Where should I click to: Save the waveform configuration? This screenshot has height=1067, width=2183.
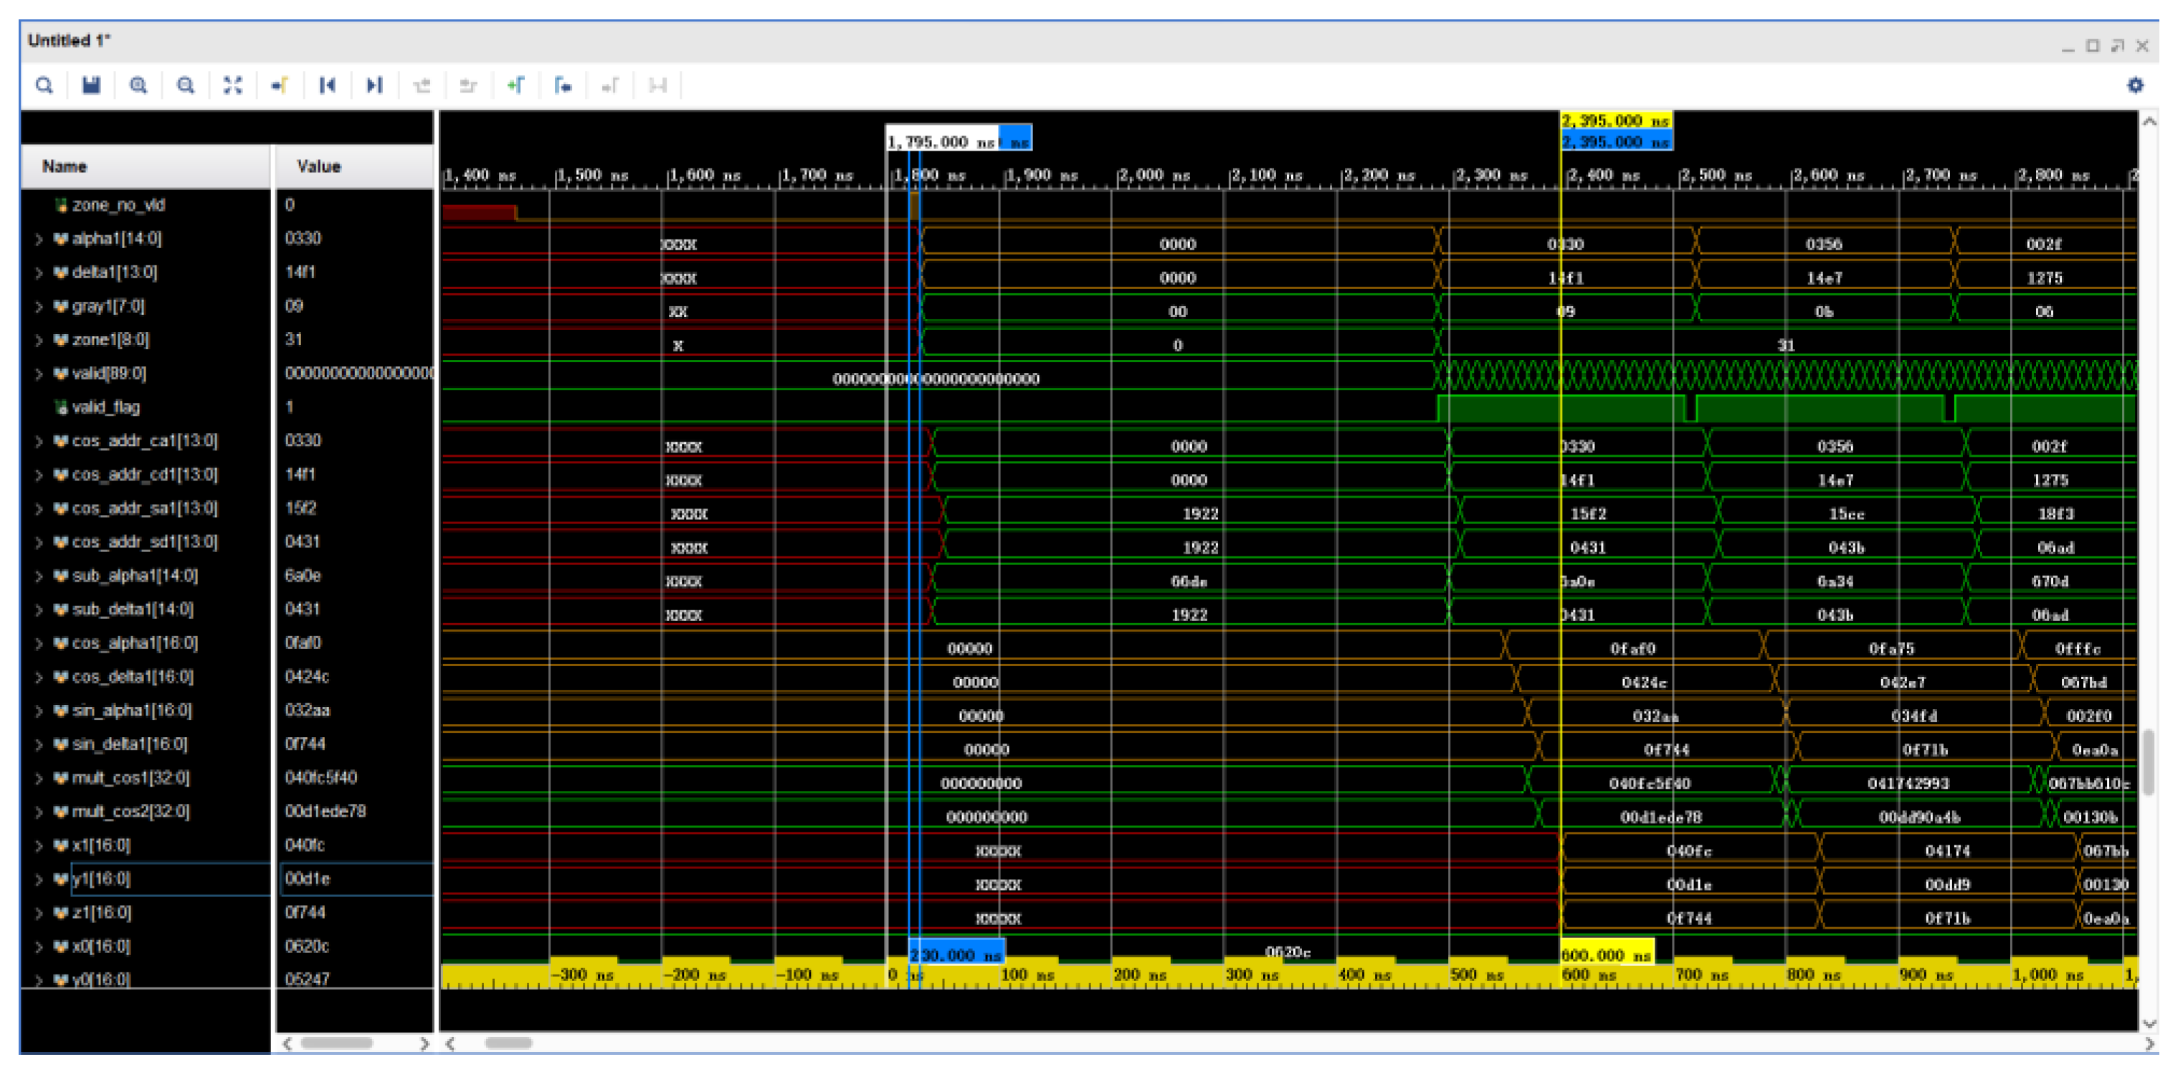tap(90, 85)
